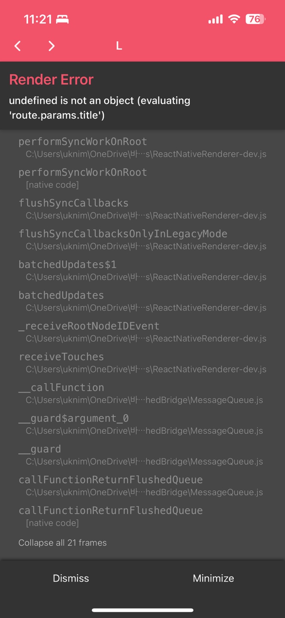Select the flushSyncCallbacksOnlyInLegacyMode frame
This screenshot has width=285, height=618.
[142, 239]
